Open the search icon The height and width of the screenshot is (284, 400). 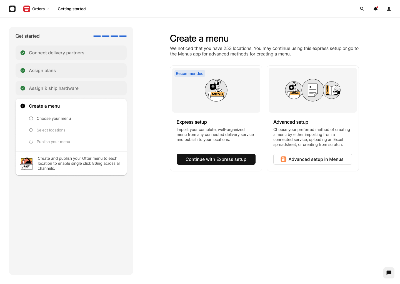pyautogui.click(x=362, y=9)
